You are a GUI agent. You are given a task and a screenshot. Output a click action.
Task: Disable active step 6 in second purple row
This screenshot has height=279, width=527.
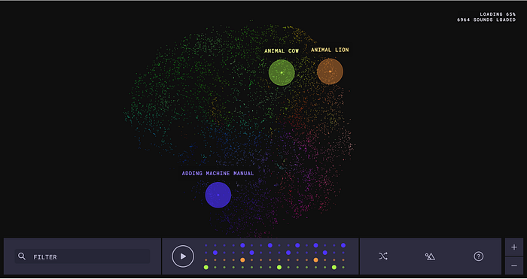click(x=251, y=253)
